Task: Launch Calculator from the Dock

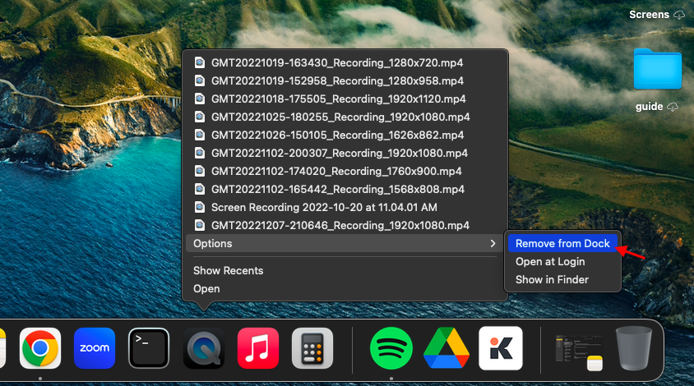Action: [312, 348]
